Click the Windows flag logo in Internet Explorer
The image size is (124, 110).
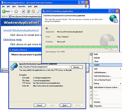pyautogui.click(x=86, y=6)
